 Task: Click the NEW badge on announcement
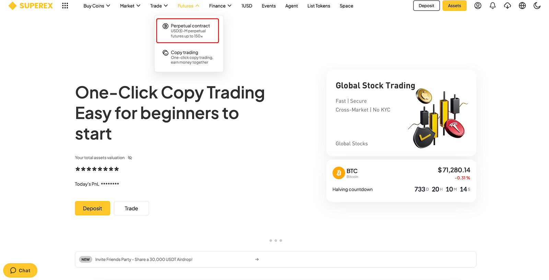coord(85,259)
